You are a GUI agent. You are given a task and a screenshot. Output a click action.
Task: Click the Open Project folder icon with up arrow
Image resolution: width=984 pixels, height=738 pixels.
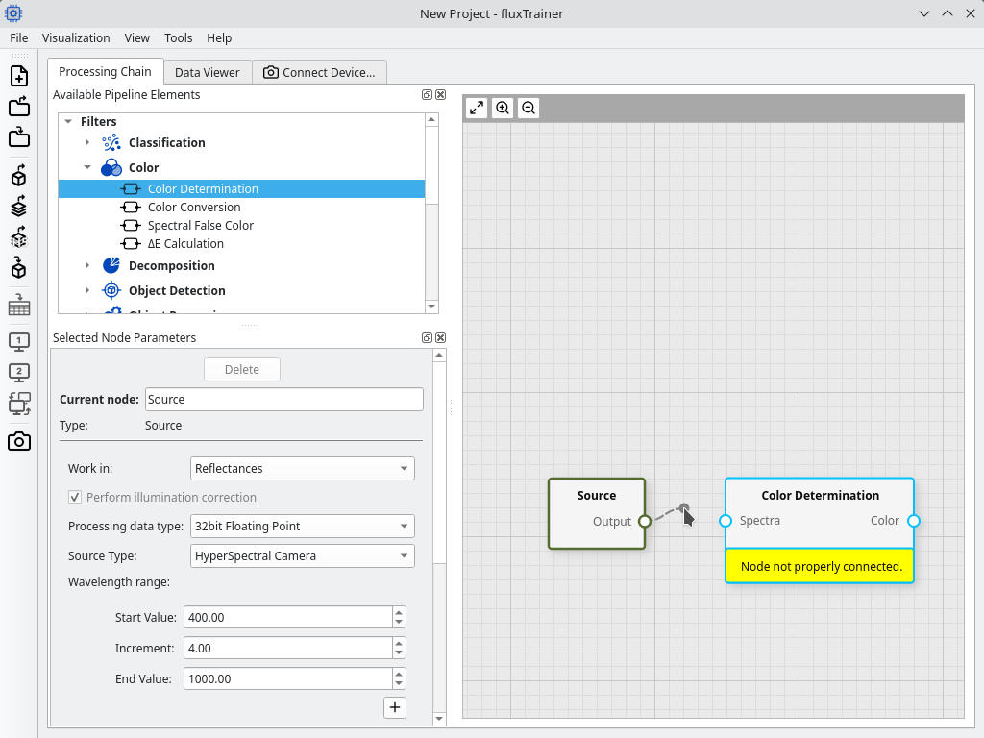click(x=19, y=107)
